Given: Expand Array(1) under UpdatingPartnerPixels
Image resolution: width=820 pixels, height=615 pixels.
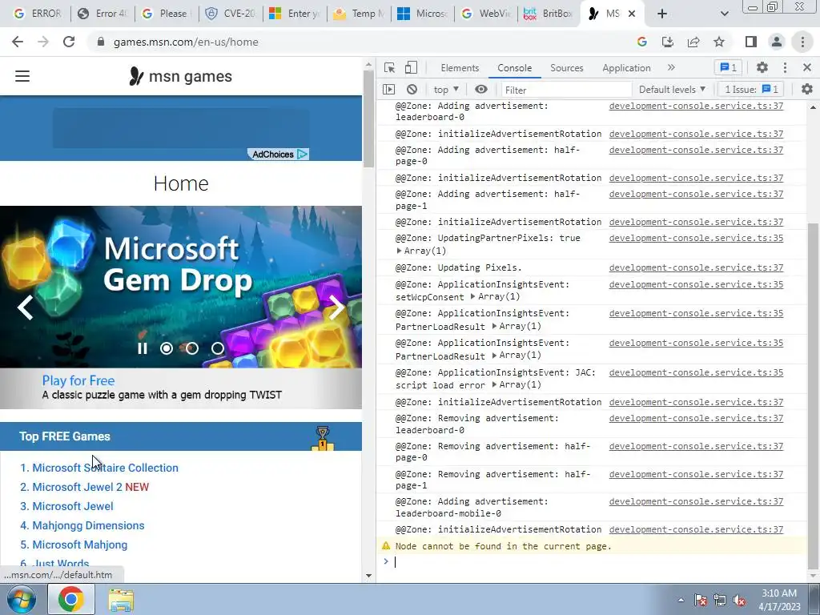Looking at the screenshot, I should pos(421,251).
